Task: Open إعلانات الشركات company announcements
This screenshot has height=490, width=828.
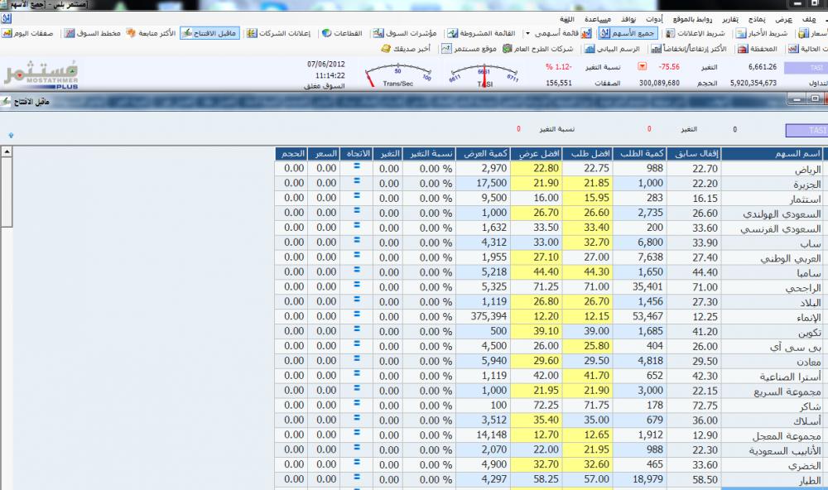Action: click(279, 33)
